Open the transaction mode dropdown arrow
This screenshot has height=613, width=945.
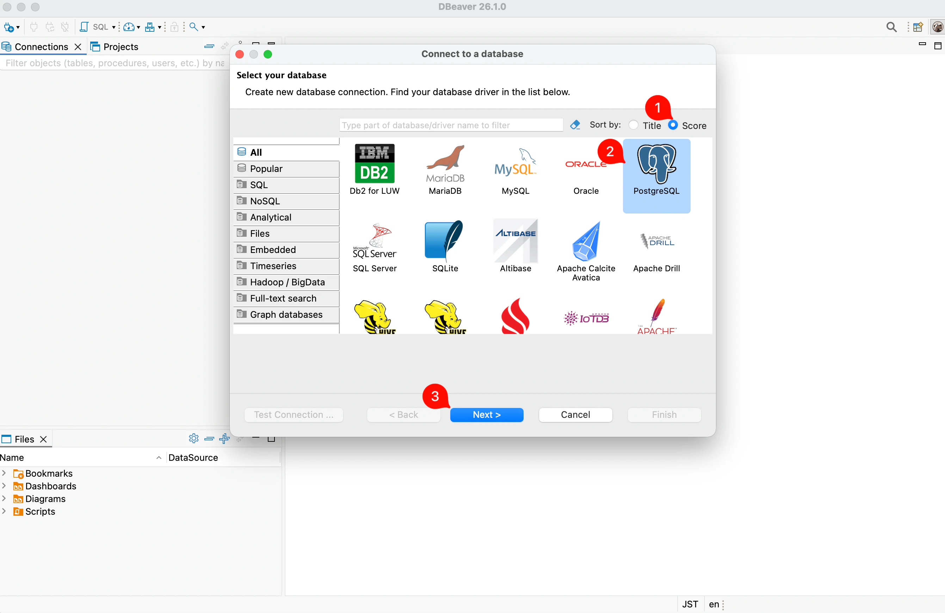point(159,27)
